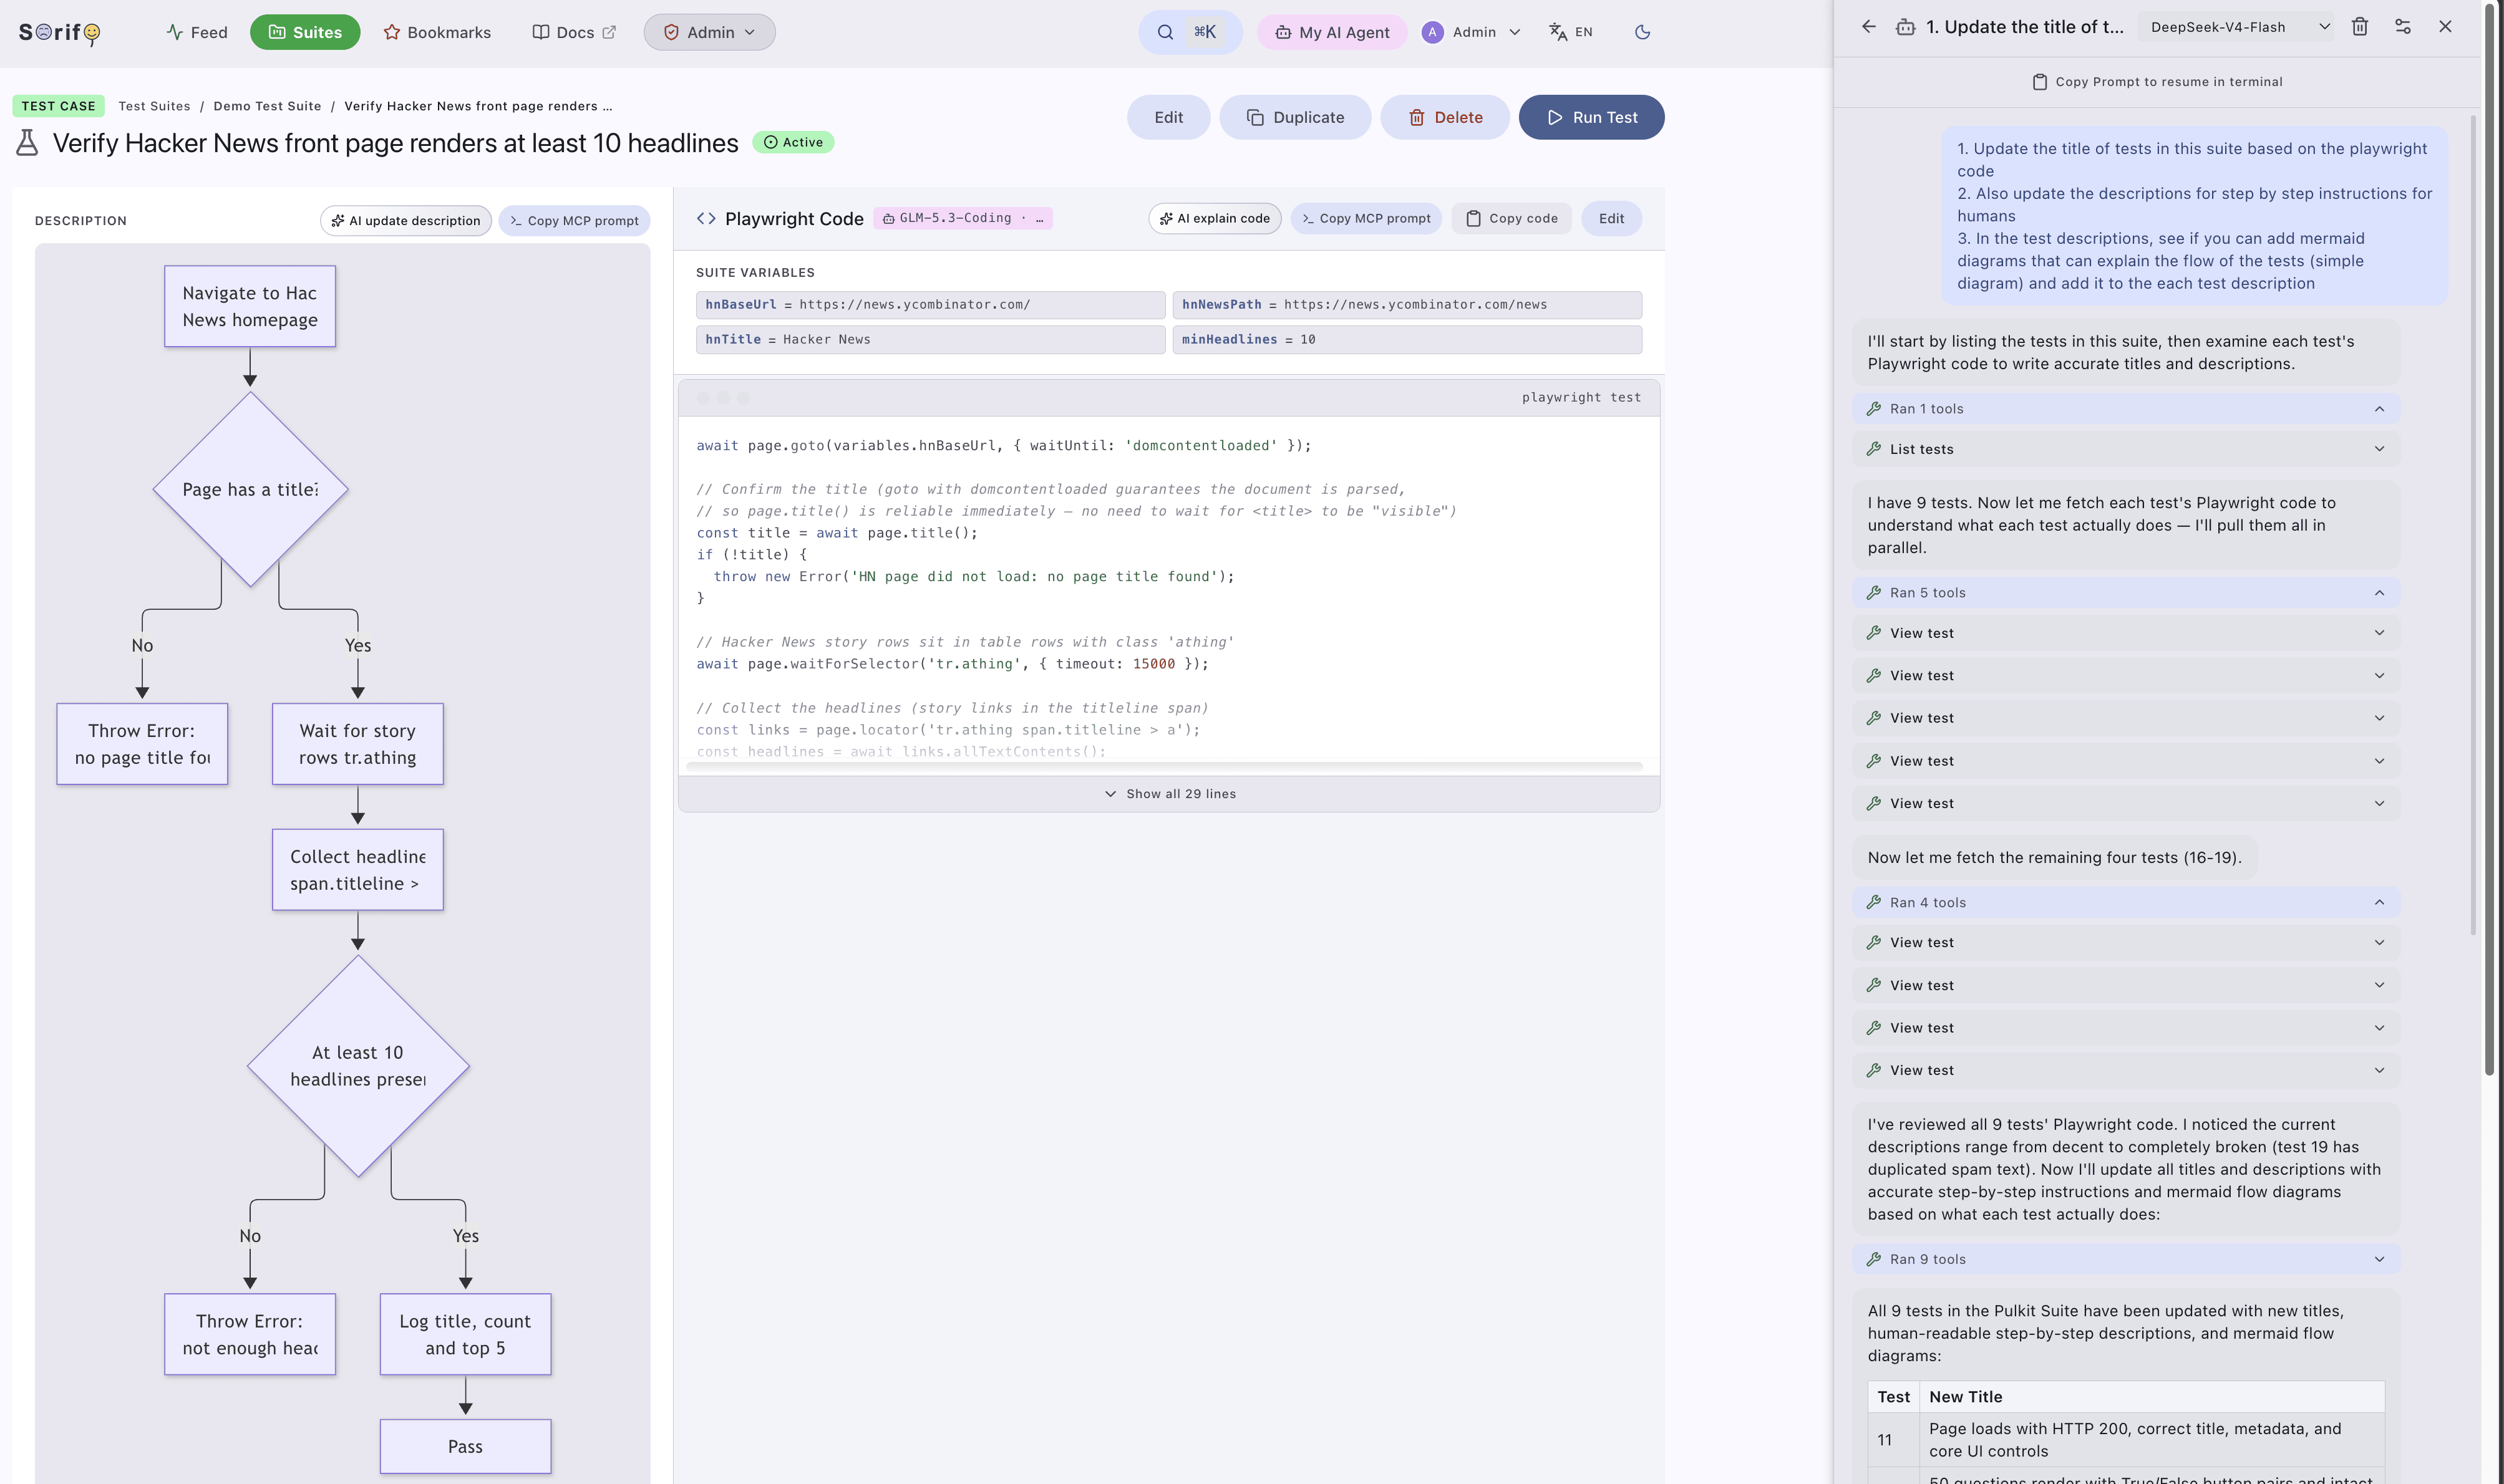Open the Test Suites breadcrumb
The height and width of the screenshot is (1484, 2504).
(154, 106)
